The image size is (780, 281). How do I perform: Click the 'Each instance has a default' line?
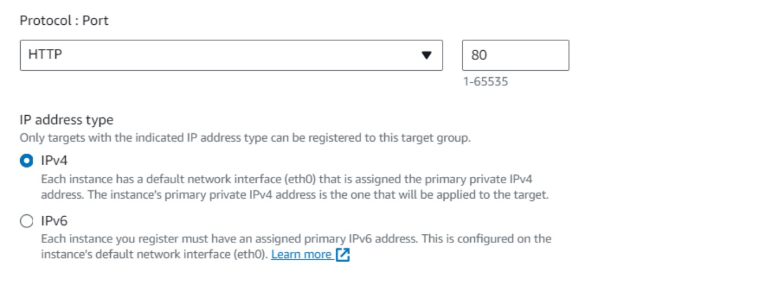[290, 180]
